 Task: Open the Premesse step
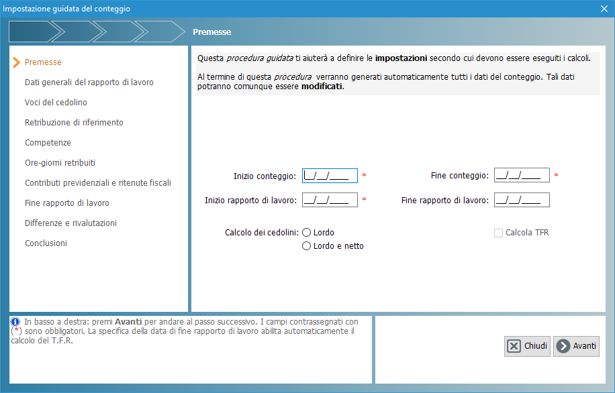[43, 62]
